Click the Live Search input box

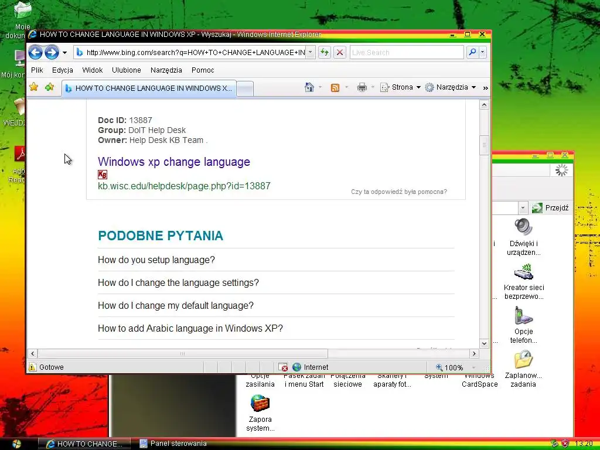(407, 52)
